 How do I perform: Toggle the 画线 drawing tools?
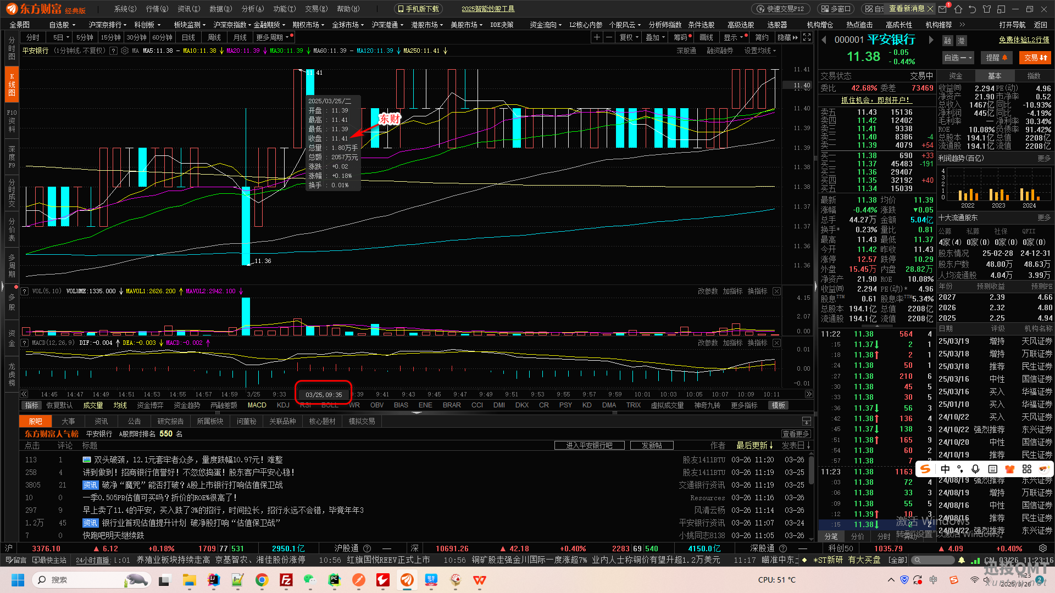(707, 37)
